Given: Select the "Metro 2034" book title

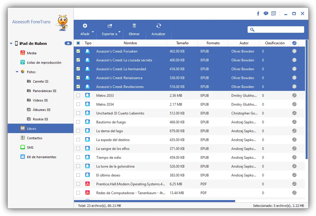Looking at the screenshot, I should coord(105,104).
